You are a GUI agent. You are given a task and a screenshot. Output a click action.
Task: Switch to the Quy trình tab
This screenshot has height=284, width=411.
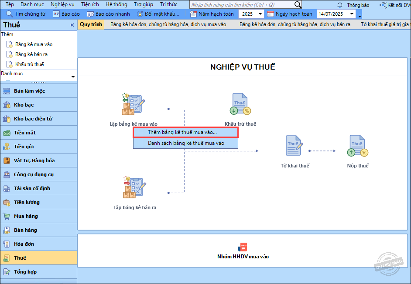91,24
